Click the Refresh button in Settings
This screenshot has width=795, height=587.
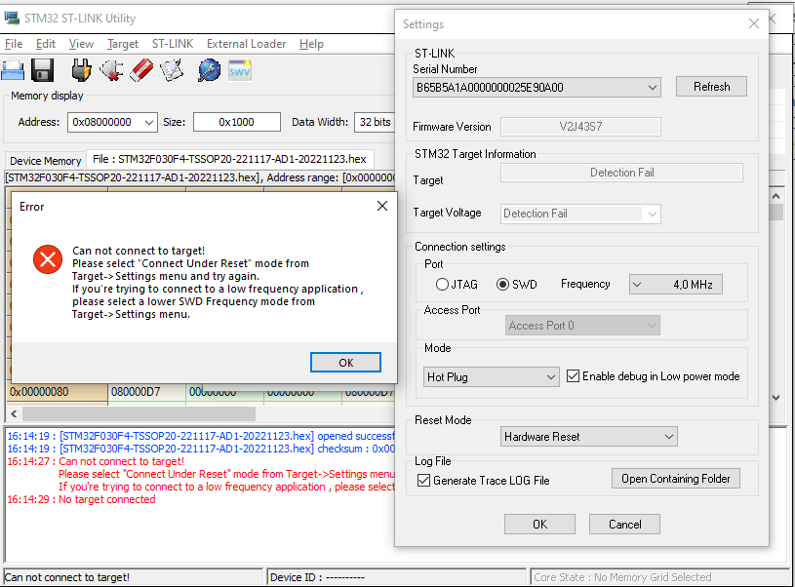coord(711,87)
